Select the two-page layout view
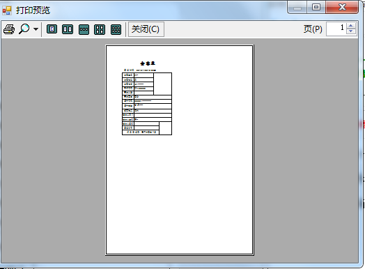The height and width of the screenshot is (269, 365). pos(68,29)
